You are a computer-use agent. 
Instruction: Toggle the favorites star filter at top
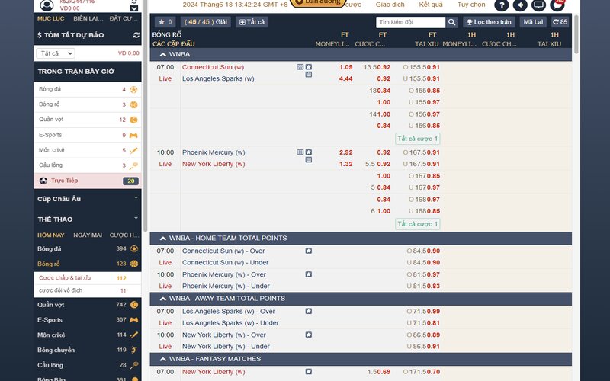165,22
